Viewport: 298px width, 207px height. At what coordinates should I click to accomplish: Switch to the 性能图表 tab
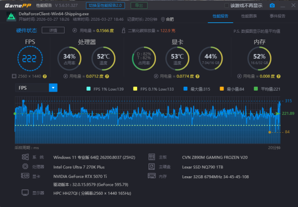249,16
